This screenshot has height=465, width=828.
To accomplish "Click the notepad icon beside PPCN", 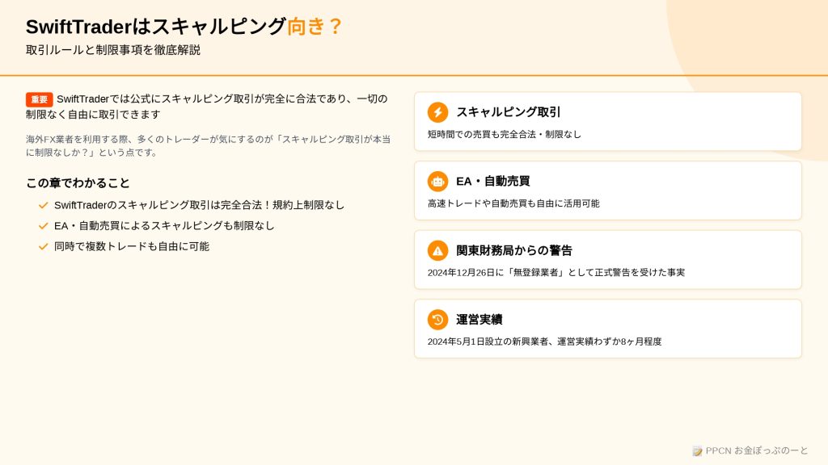I will (x=698, y=450).
